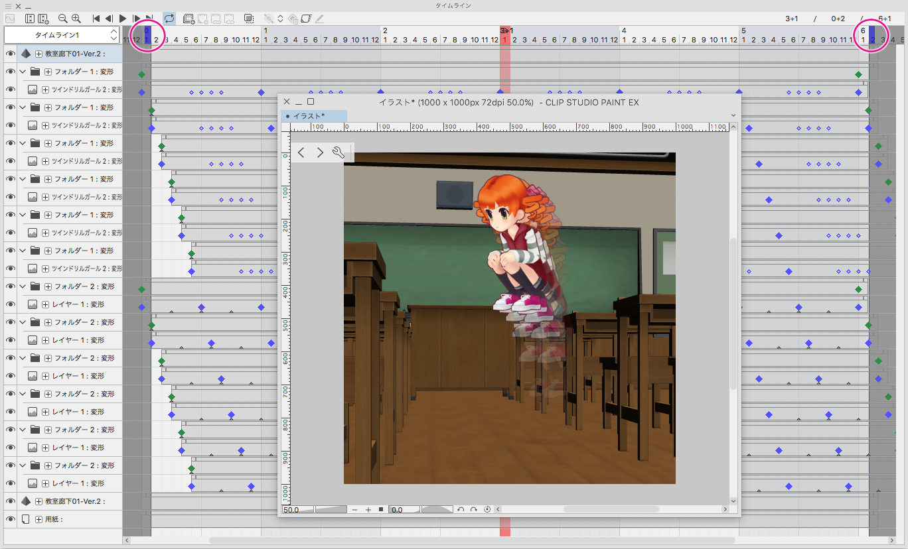Select the red playhead at frame 3+1
Screen dimensions: 908x549
point(504,38)
